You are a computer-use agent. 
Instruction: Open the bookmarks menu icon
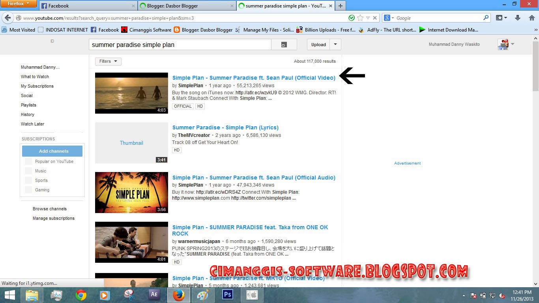pyautogui.click(x=502, y=18)
